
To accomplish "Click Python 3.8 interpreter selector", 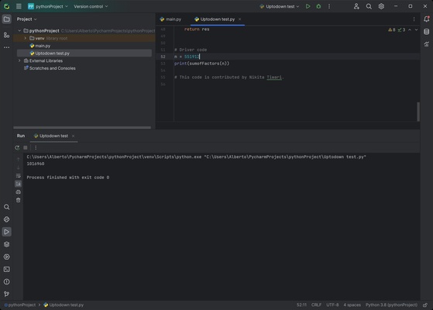I will tap(391, 305).
